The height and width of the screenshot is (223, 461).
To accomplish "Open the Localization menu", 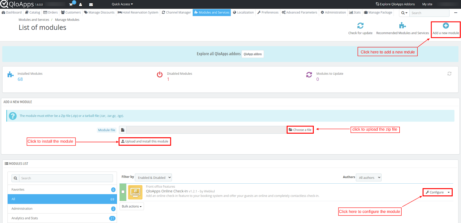I will tap(243, 12).
